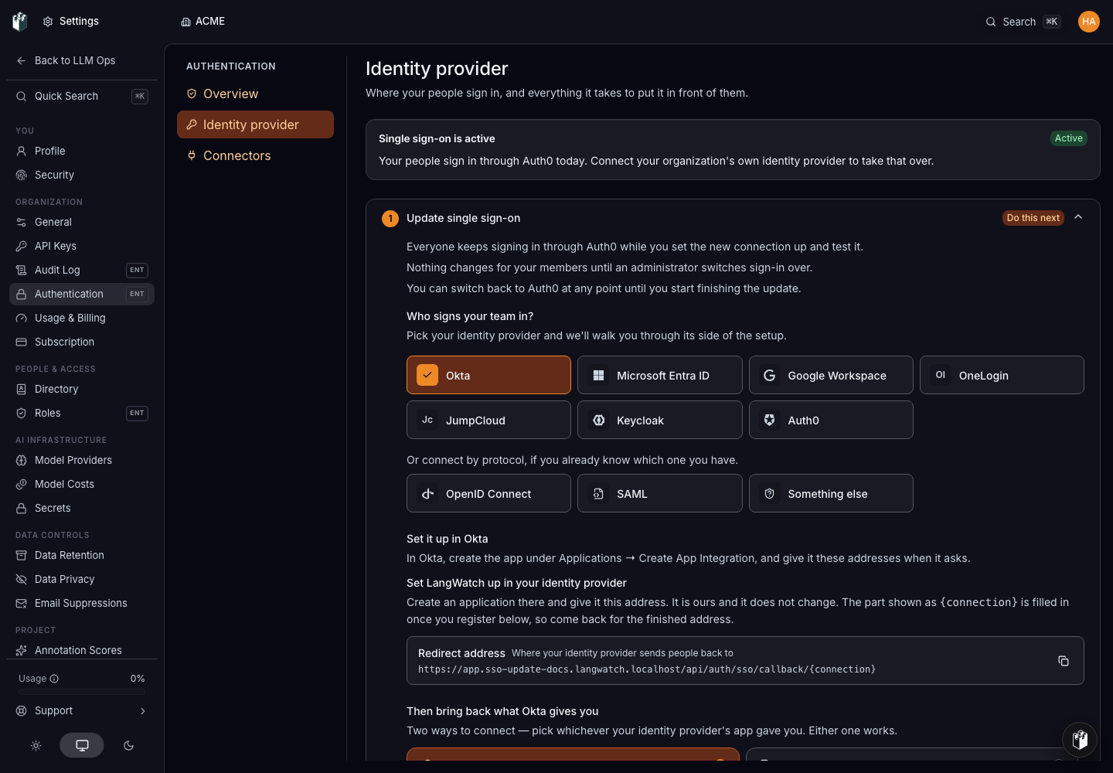
Task: Collapse the Update single sign-on step
Action: click(x=1078, y=217)
